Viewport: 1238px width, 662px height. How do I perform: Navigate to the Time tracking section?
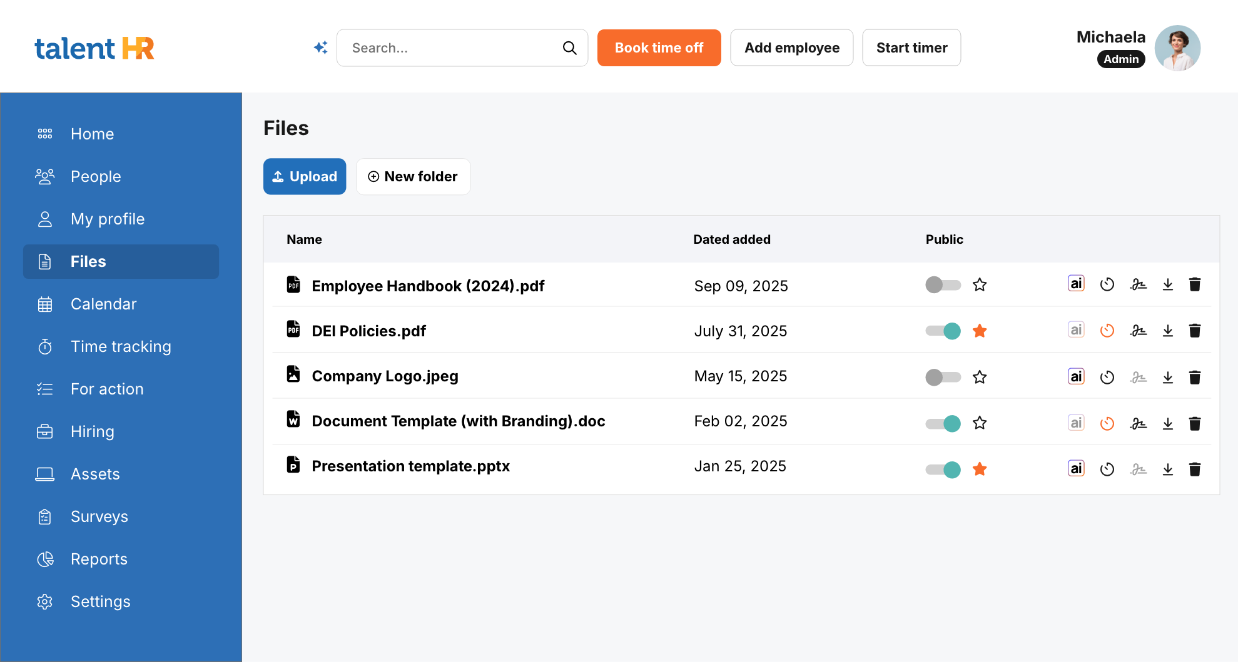(120, 346)
